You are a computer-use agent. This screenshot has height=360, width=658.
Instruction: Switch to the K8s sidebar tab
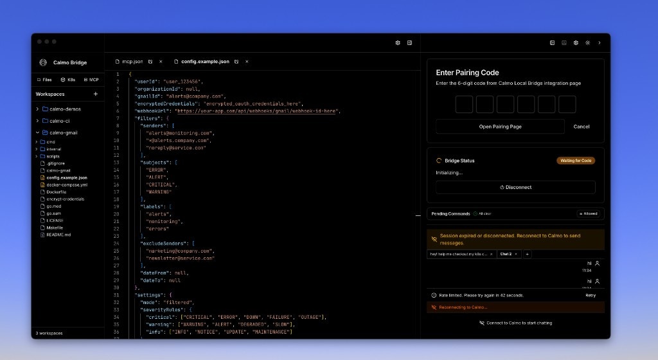click(68, 80)
